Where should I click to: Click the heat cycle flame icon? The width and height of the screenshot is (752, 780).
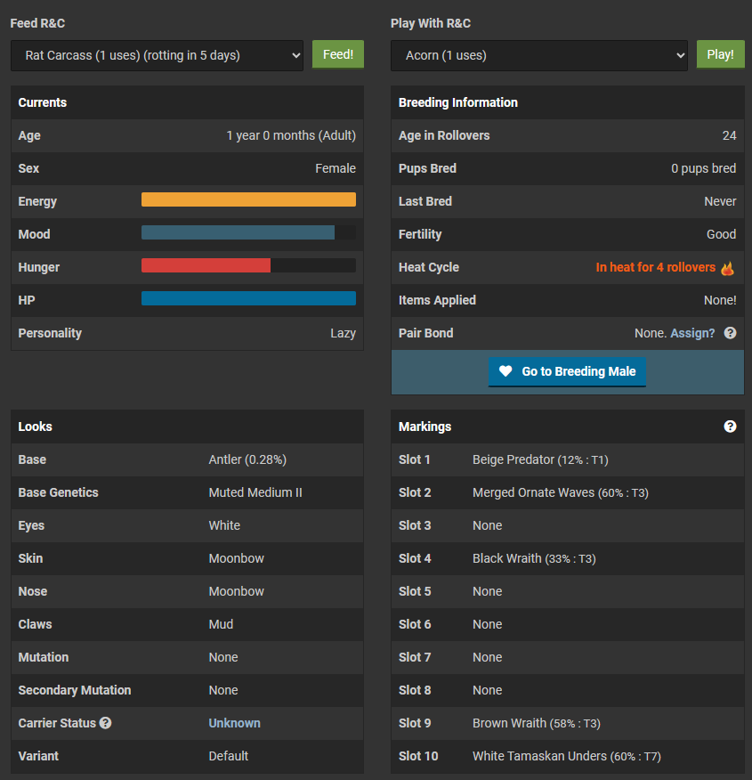pos(727,268)
